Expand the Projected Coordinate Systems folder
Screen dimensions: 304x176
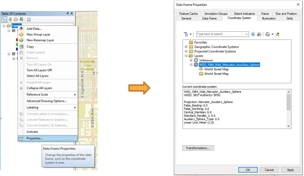(186, 51)
